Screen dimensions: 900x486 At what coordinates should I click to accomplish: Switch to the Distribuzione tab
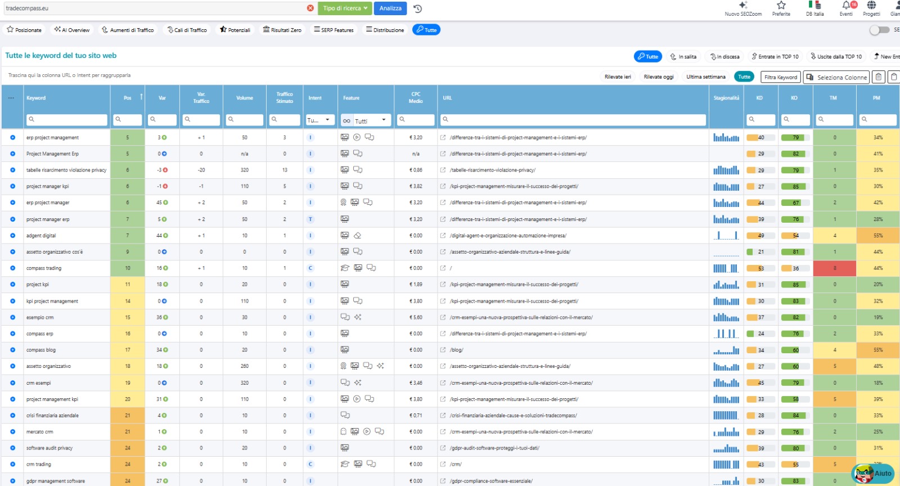tap(385, 30)
